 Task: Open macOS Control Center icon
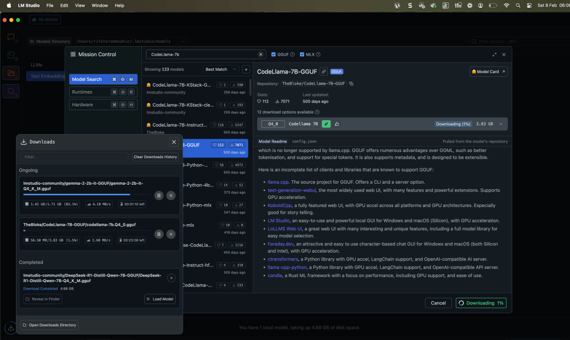(529, 6)
